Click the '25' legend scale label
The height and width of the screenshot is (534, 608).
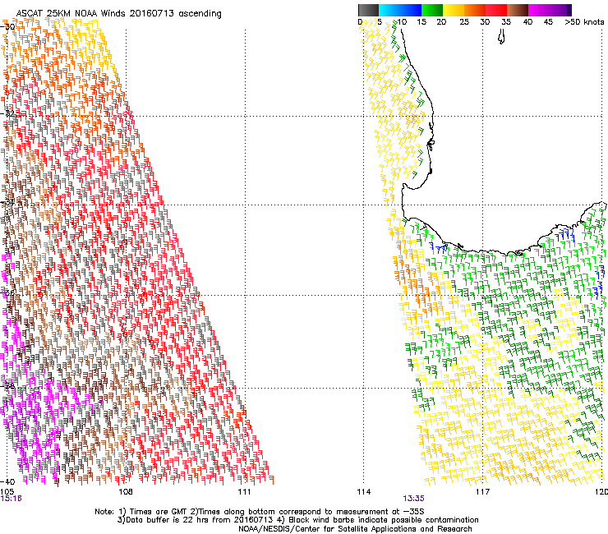pyautogui.click(x=464, y=22)
